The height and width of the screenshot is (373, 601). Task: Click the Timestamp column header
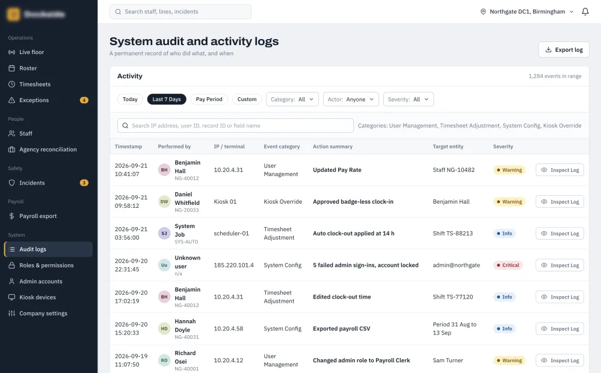point(128,147)
